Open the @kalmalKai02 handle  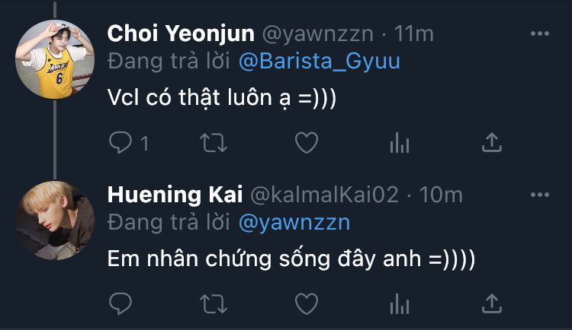[324, 195]
